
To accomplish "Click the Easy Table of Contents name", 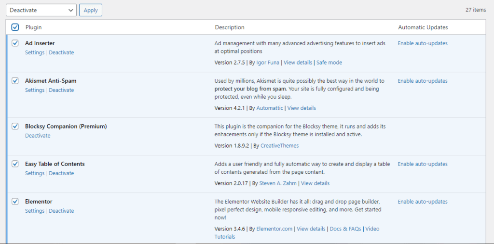I will point(55,164).
